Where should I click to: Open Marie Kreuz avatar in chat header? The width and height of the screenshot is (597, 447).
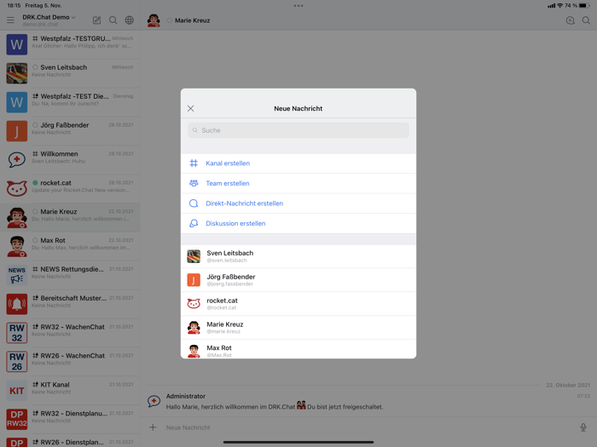(x=154, y=20)
